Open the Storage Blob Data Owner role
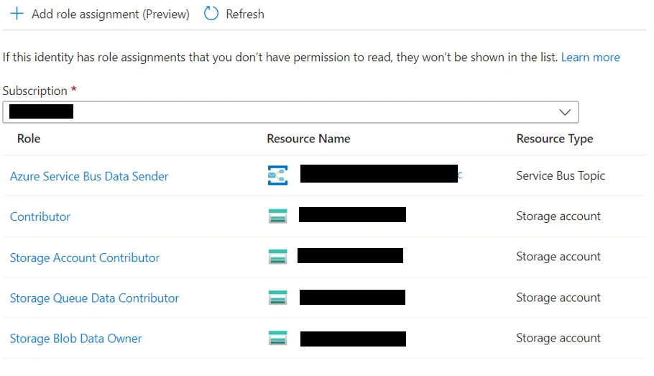The image size is (654, 376). (x=76, y=339)
